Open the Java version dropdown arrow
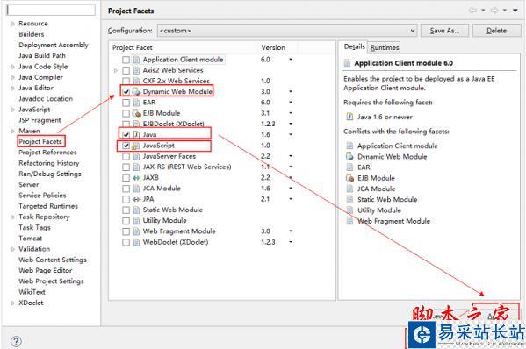 (x=291, y=135)
